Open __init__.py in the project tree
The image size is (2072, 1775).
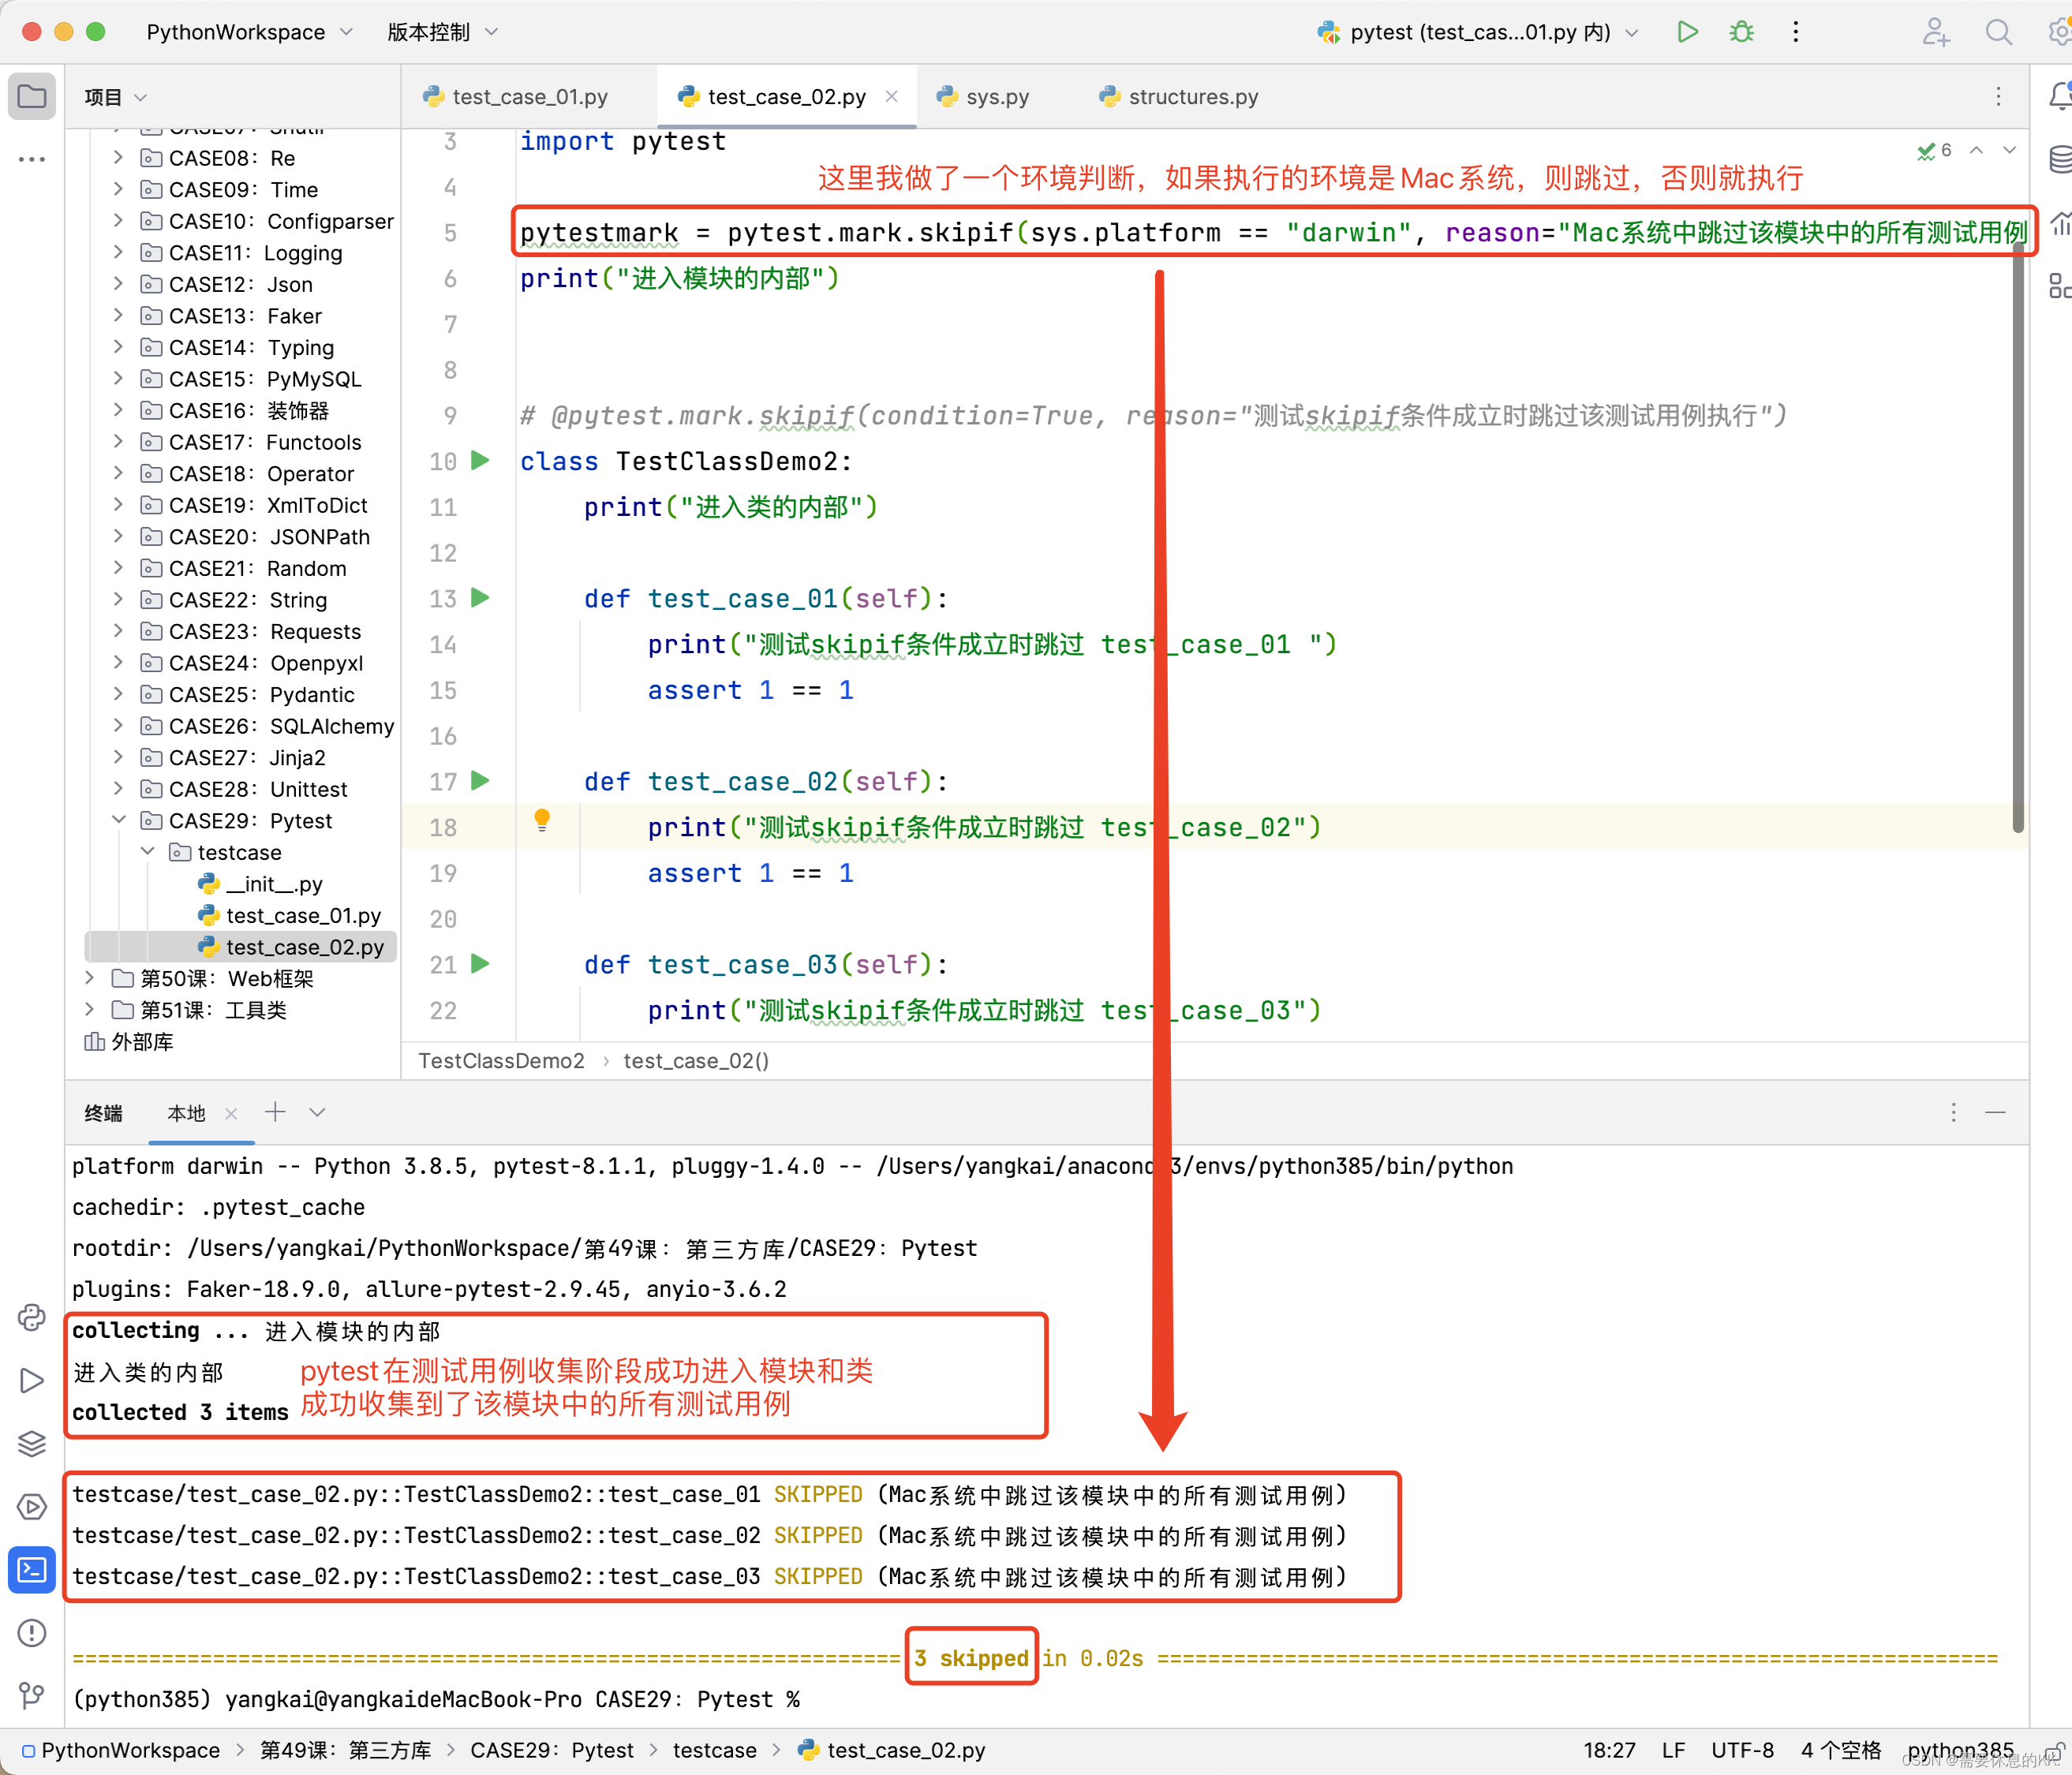click(x=260, y=884)
